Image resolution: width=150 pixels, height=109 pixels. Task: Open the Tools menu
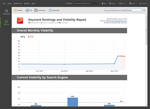click(9, 4)
